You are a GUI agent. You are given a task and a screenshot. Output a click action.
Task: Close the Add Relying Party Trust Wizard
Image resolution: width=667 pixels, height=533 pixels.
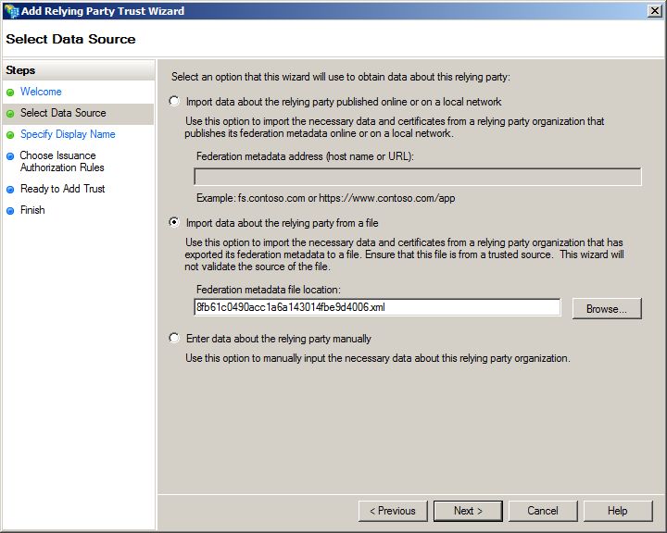click(x=655, y=10)
